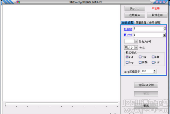Click the frame timeline slider track
This screenshot has width=170, height=114.
[x=62, y=103]
